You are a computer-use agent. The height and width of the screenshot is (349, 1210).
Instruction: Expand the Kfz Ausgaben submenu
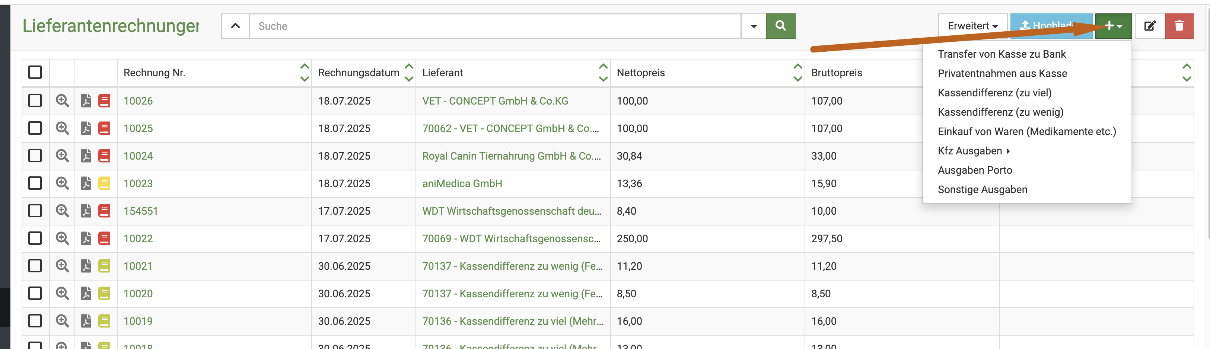coord(973,151)
